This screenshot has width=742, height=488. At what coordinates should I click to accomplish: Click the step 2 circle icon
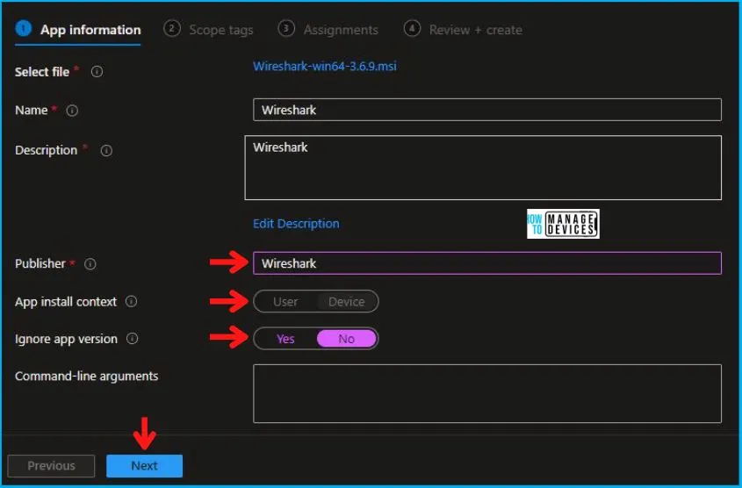(172, 28)
